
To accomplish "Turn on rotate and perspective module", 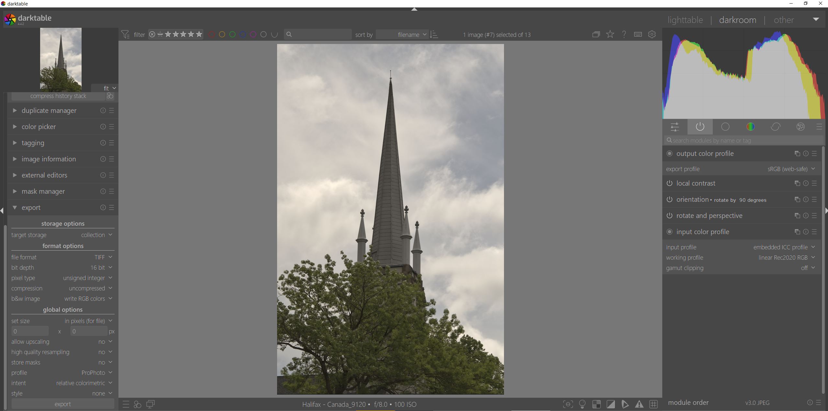I will click(669, 216).
